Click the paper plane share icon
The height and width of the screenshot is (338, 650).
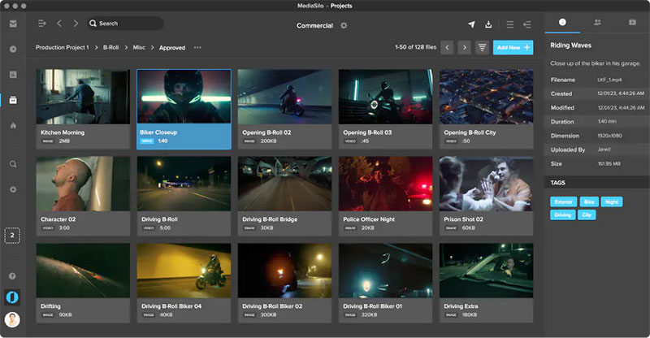(471, 24)
